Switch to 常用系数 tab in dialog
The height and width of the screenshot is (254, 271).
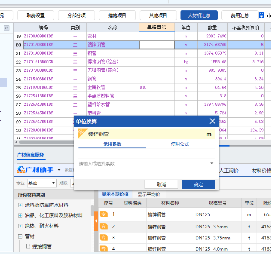coord(112,144)
